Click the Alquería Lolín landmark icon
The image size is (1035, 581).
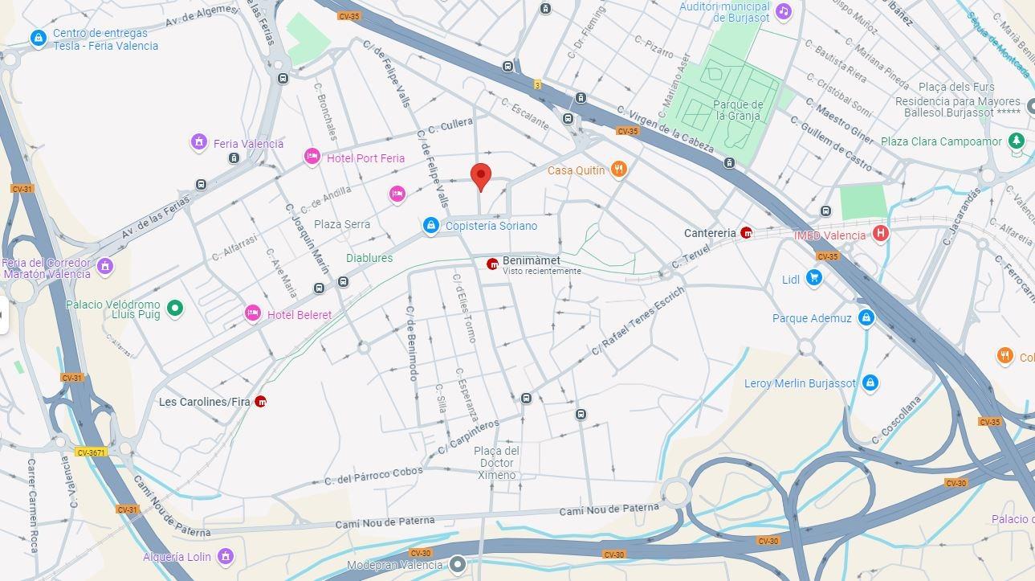(x=226, y=555)
